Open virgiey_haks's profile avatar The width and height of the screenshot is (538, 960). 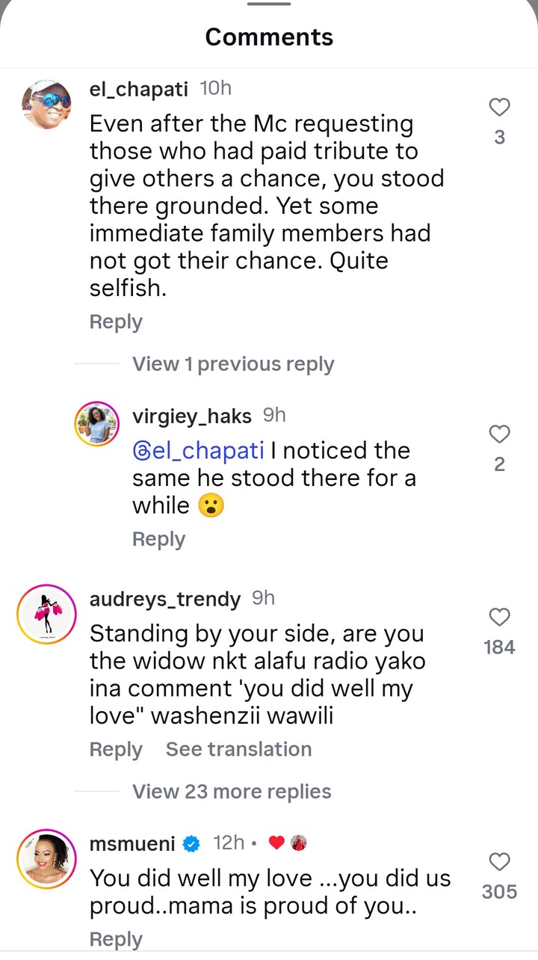96,425
